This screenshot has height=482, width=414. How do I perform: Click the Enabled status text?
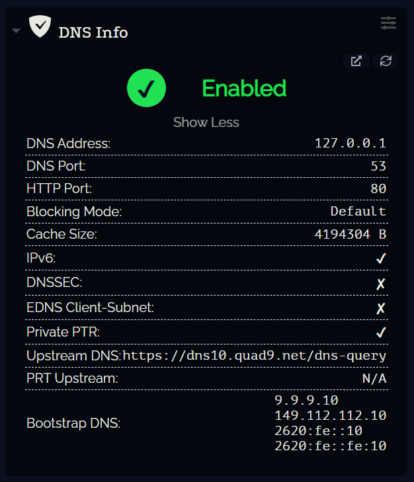pyautogui.click(x=244, y=88)
